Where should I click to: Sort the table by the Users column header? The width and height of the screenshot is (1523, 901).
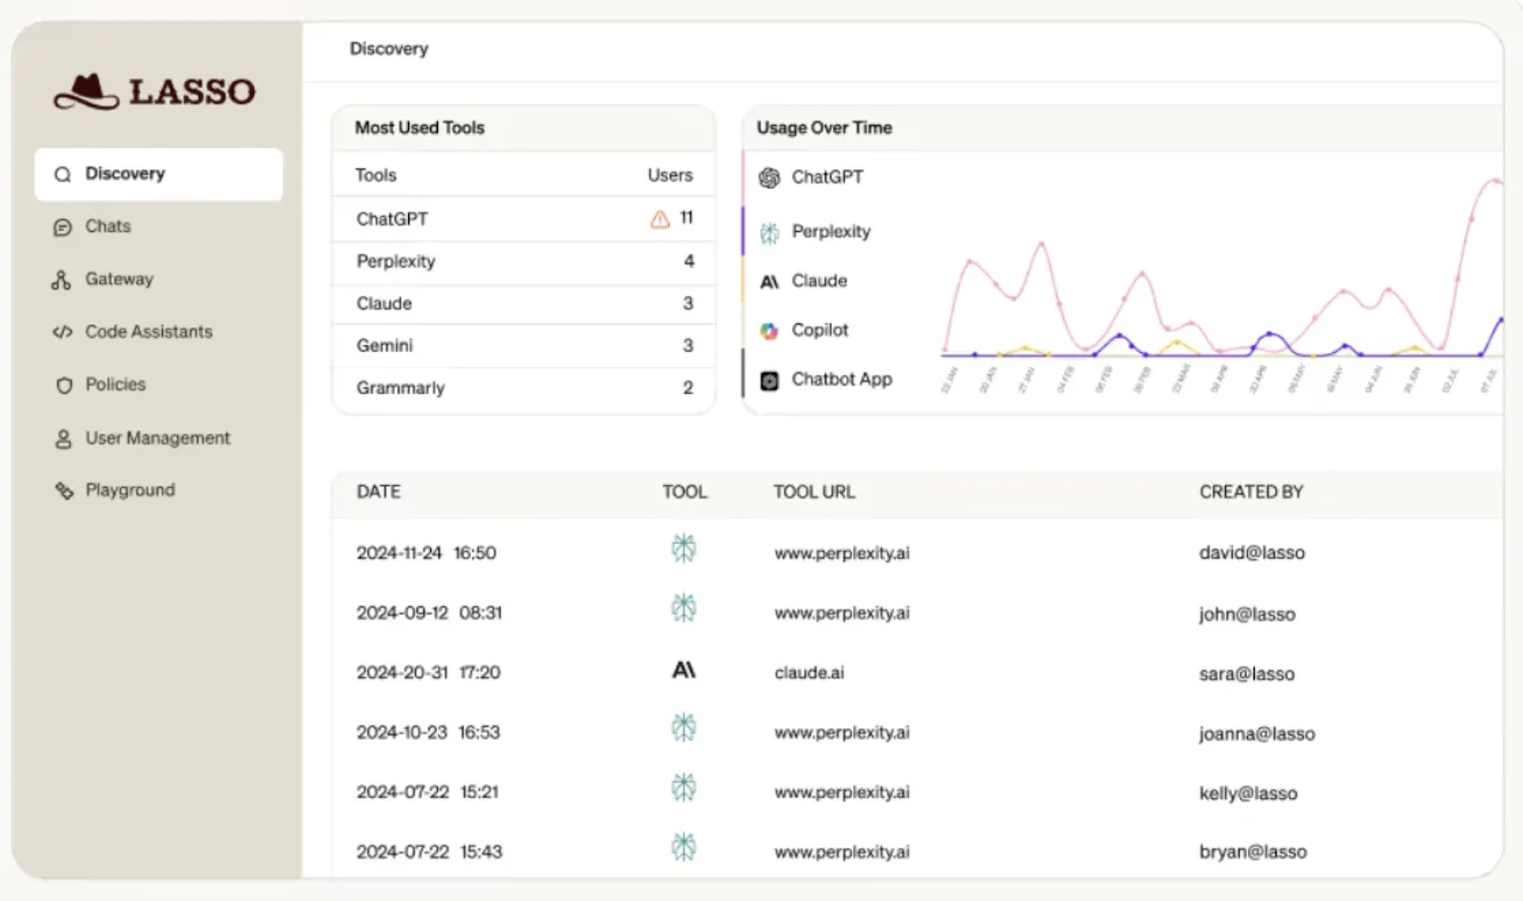670,174
